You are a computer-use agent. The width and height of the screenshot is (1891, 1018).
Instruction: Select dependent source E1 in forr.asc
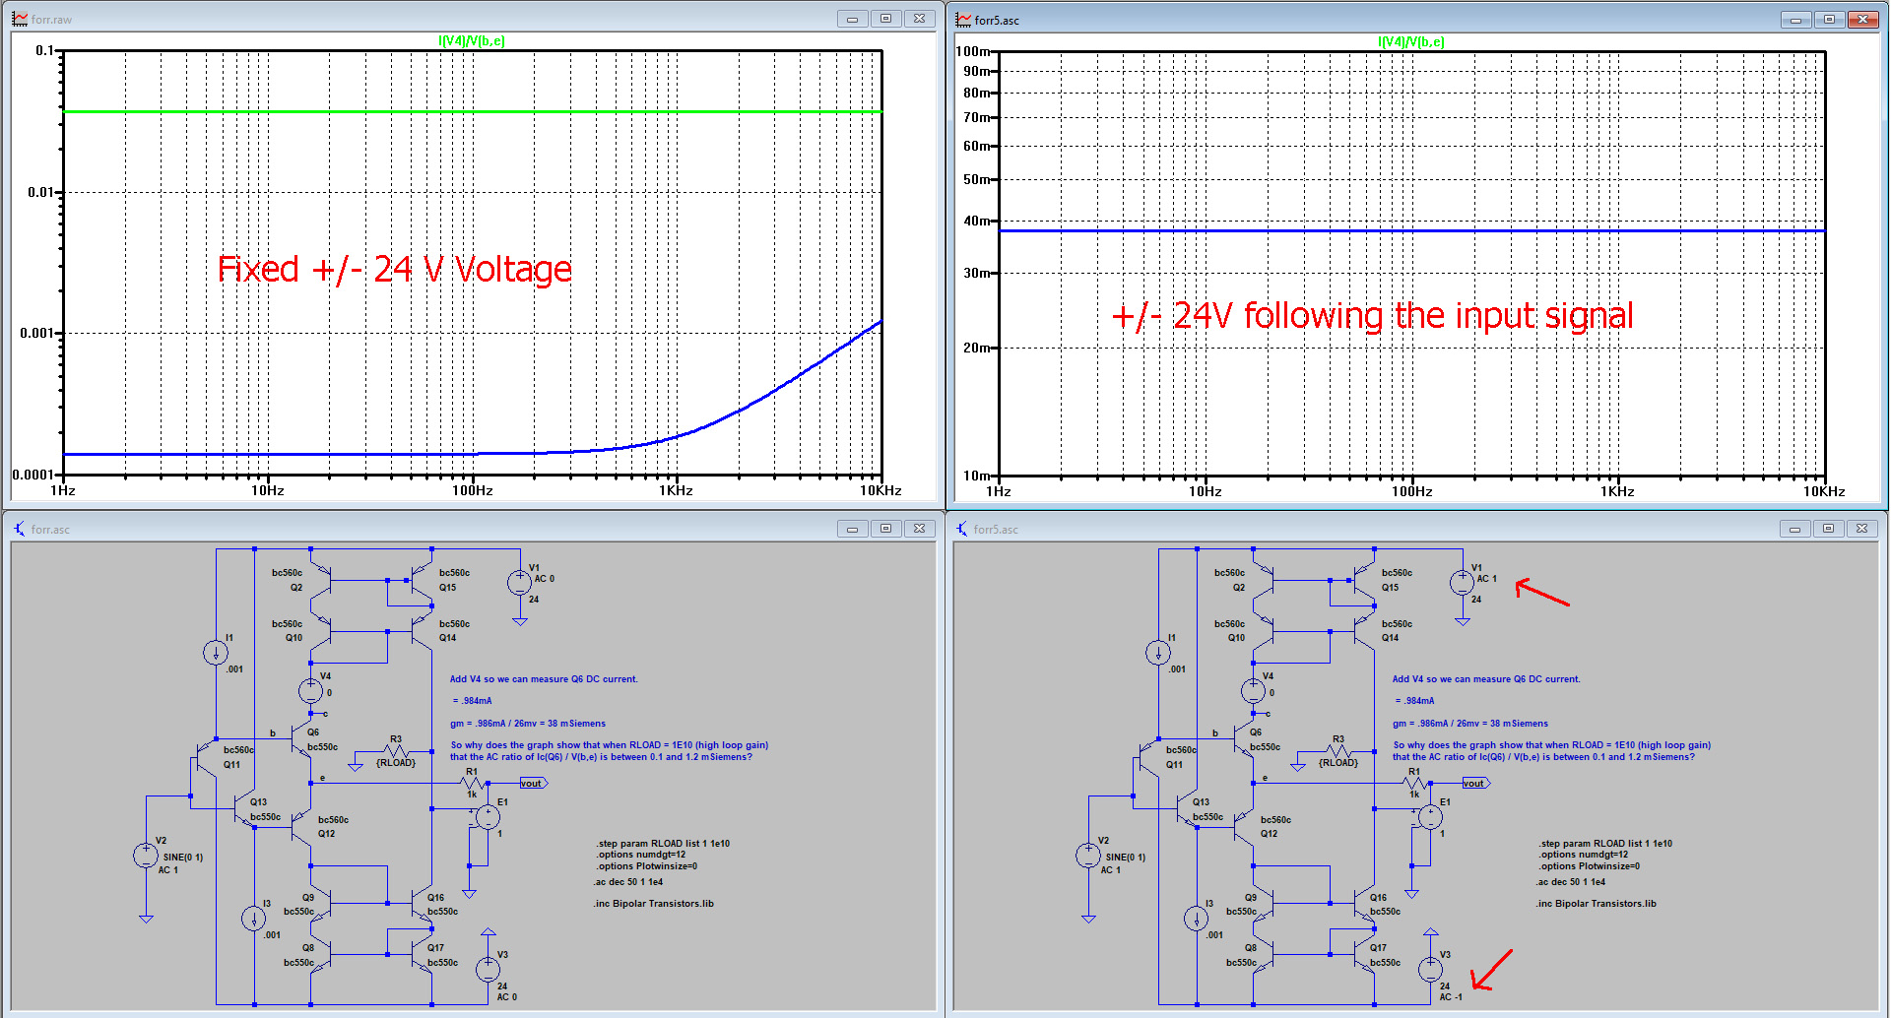click(x=488, y=816)
